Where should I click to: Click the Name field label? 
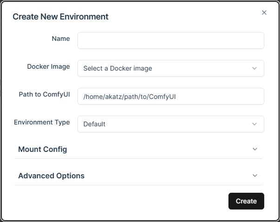point(61,39)
